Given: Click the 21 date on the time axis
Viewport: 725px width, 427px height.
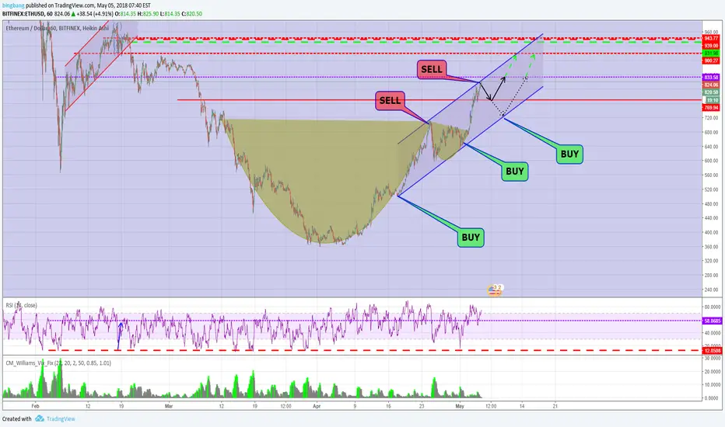Looking at the screenshot, I should pos(555,406).
